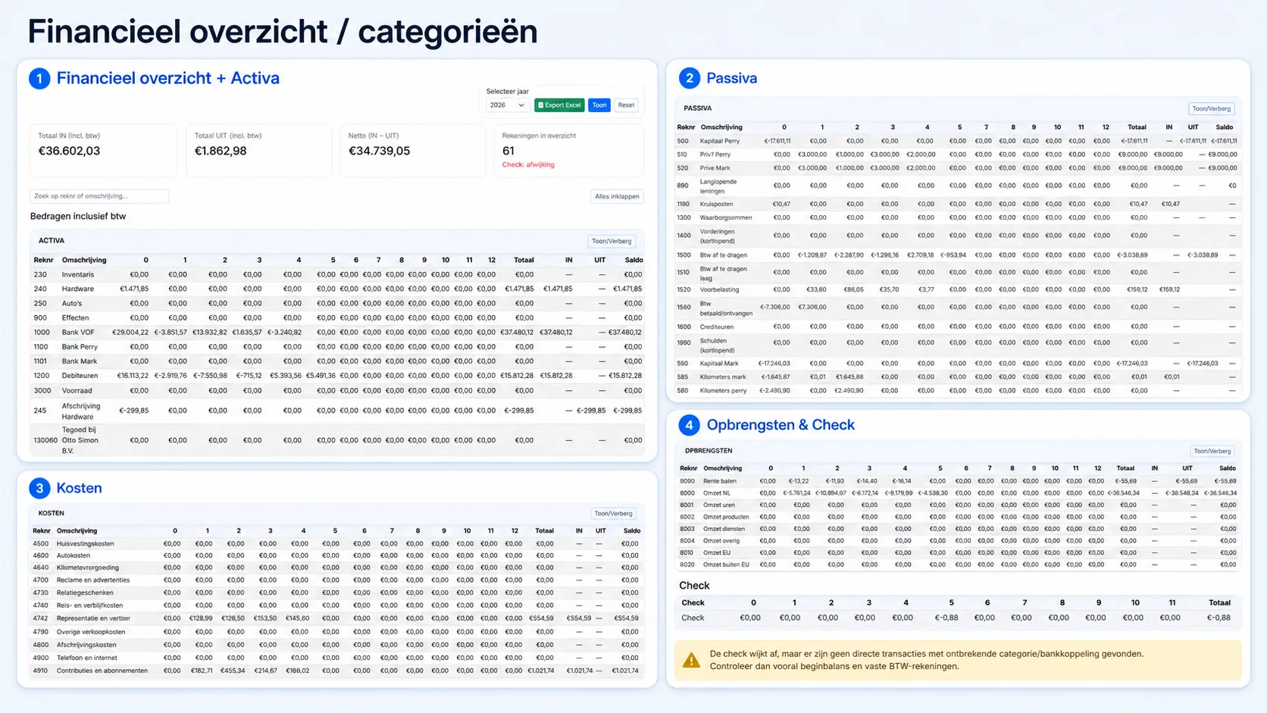
Task: Click the Totaal column header in Activa
Action: pos(524,260)
